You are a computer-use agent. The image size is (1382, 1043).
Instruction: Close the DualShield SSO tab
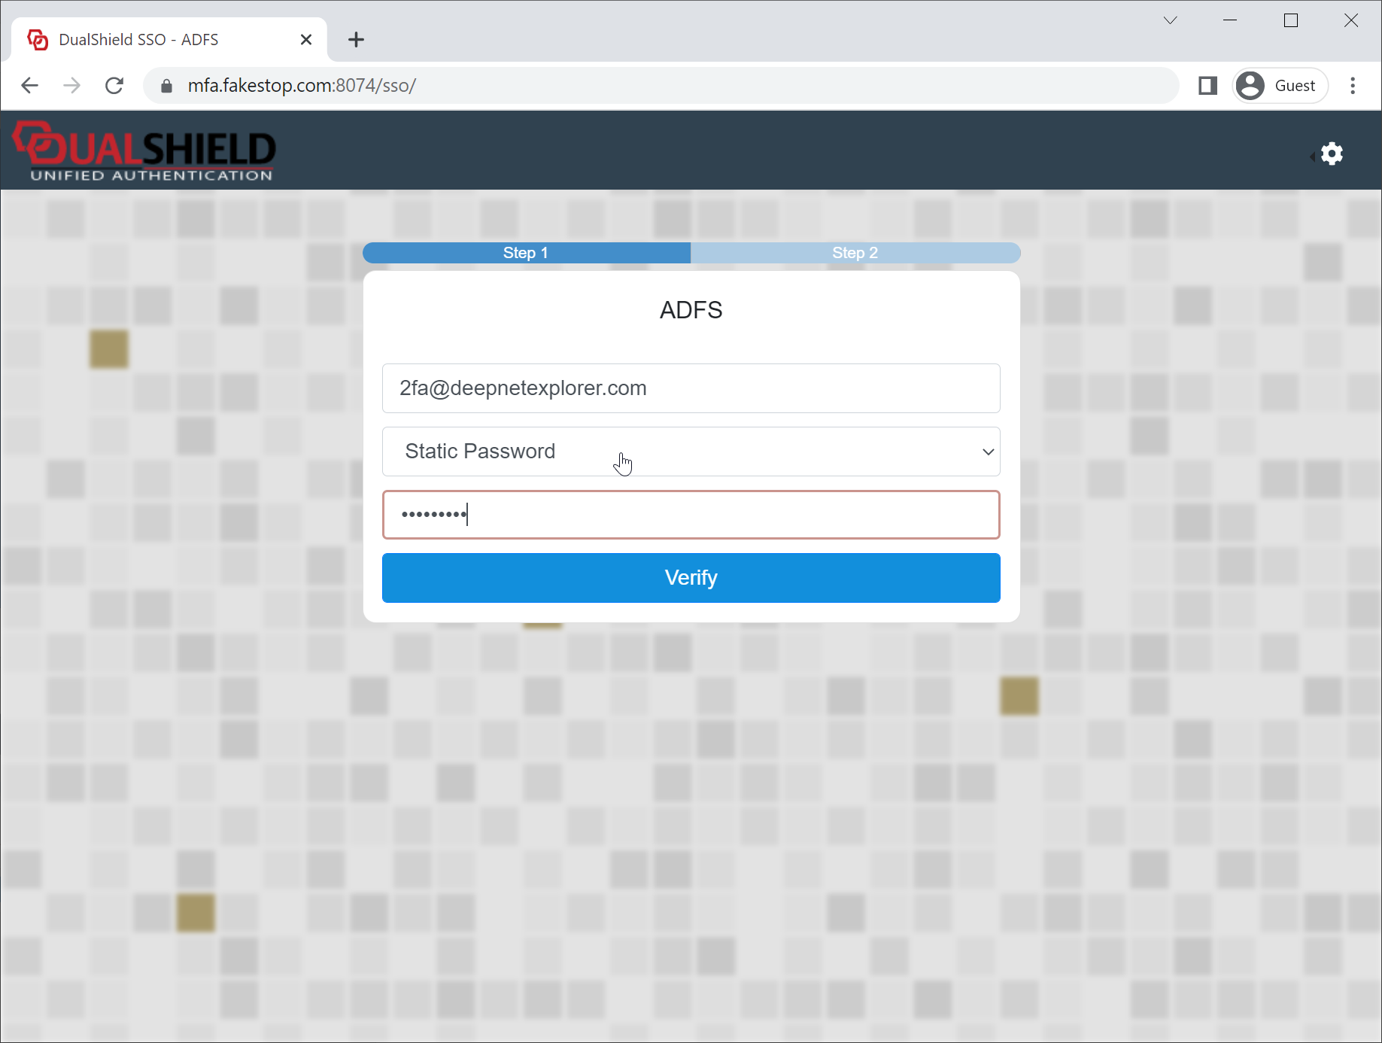[306, 40]
